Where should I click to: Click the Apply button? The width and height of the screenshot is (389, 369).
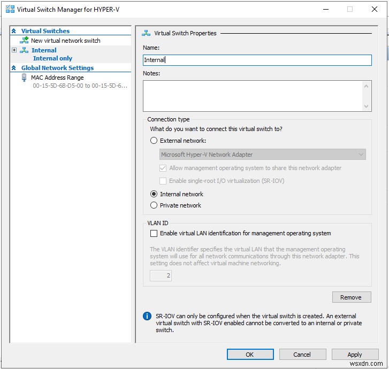(x=355, y=355)
